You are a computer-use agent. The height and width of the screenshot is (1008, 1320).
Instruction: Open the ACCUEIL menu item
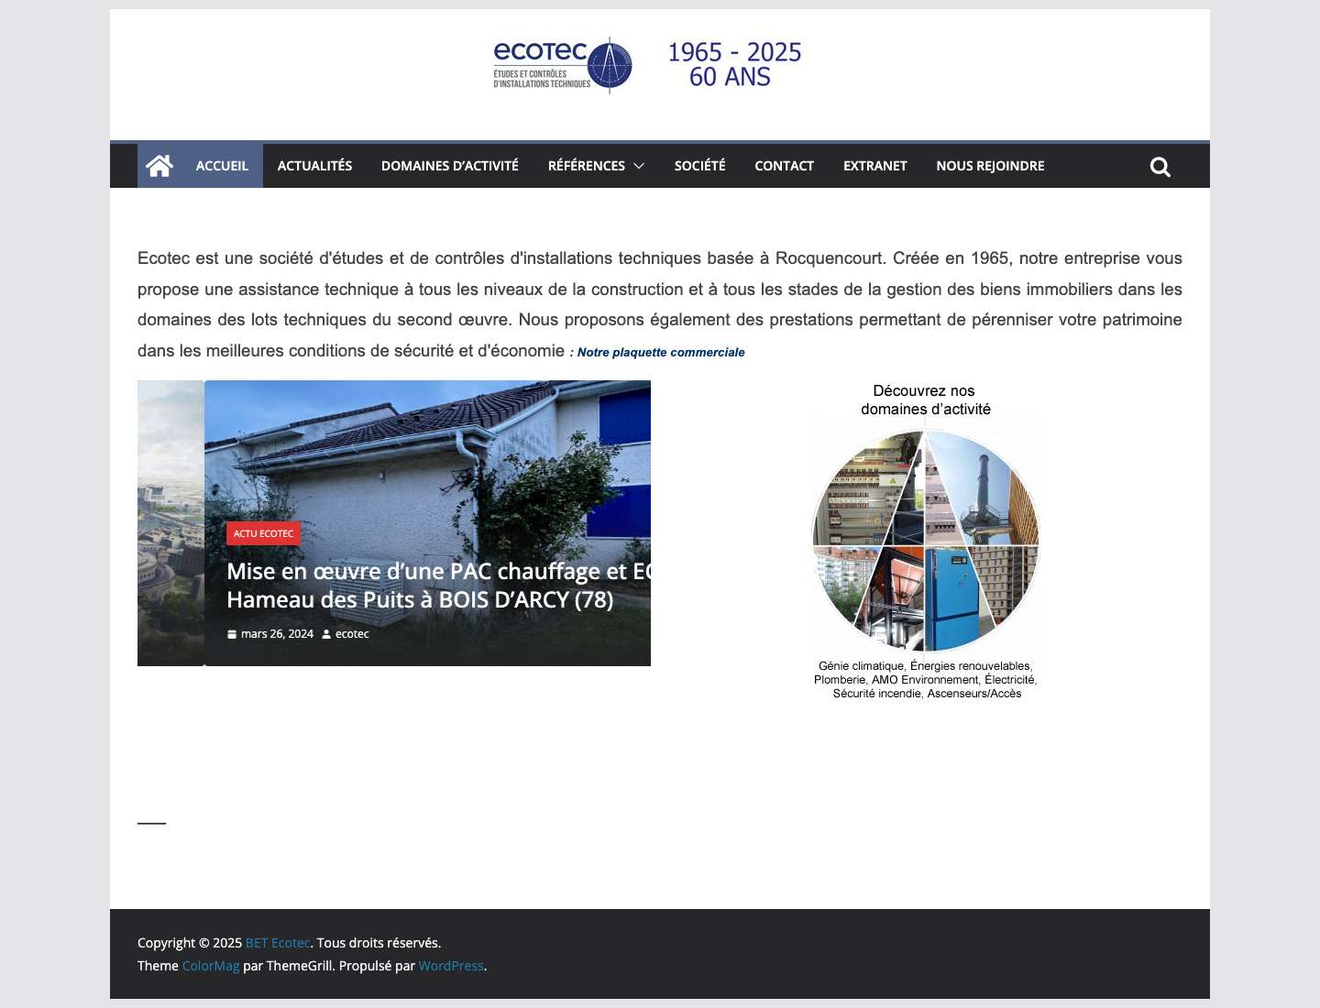coord(221,165)
